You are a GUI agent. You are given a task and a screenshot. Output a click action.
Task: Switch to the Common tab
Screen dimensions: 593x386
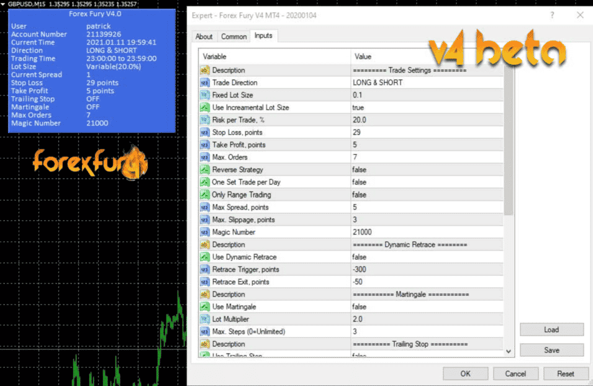point(233,36)
